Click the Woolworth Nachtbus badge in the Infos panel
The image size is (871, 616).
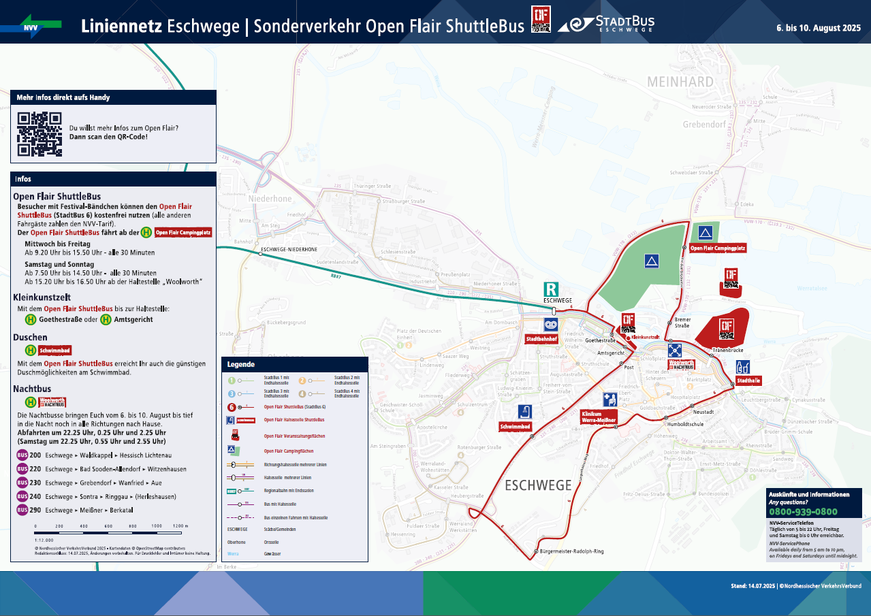(52, 402)
